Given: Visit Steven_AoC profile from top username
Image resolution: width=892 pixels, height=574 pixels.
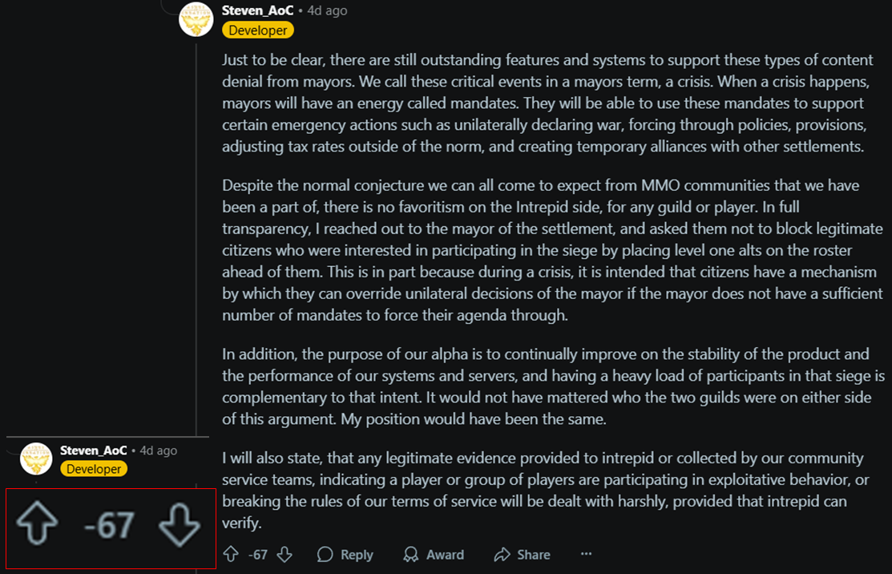Looking at the screenshot, I should tap(257, 10).
